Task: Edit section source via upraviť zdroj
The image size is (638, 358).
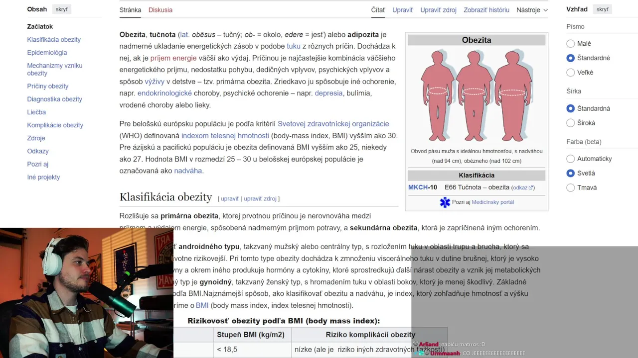Action: (260, 199)
